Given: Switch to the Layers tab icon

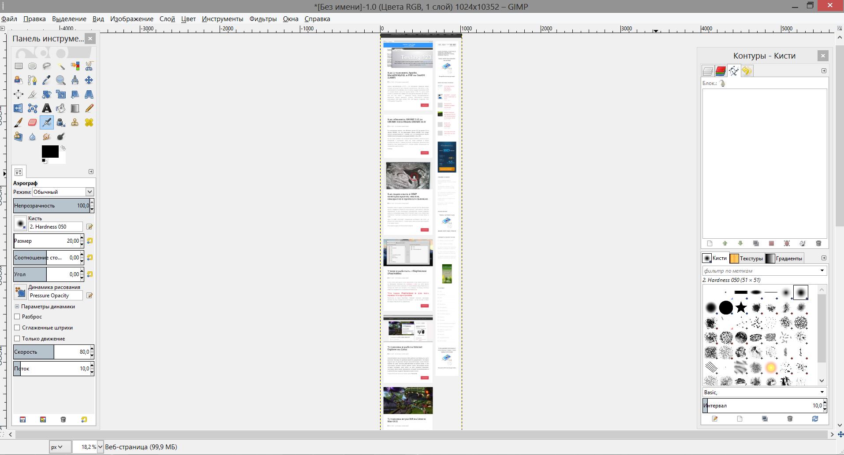Looking at the screenshot, I should tap(708, 71).
